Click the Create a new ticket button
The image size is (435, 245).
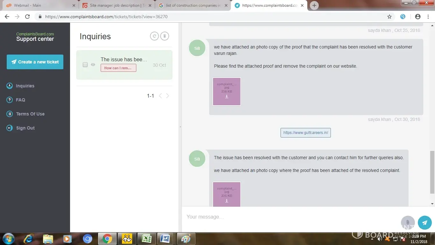35,62
